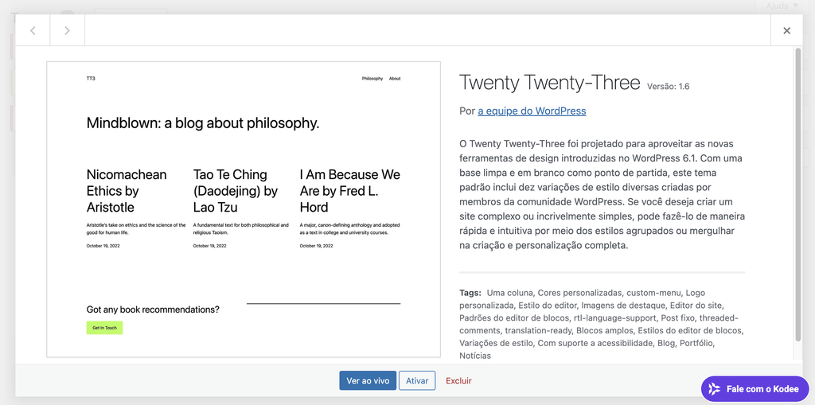Click the green Get in Touch button
The width and height of the screenshot is (815, 405).
[x=104, y=328]
